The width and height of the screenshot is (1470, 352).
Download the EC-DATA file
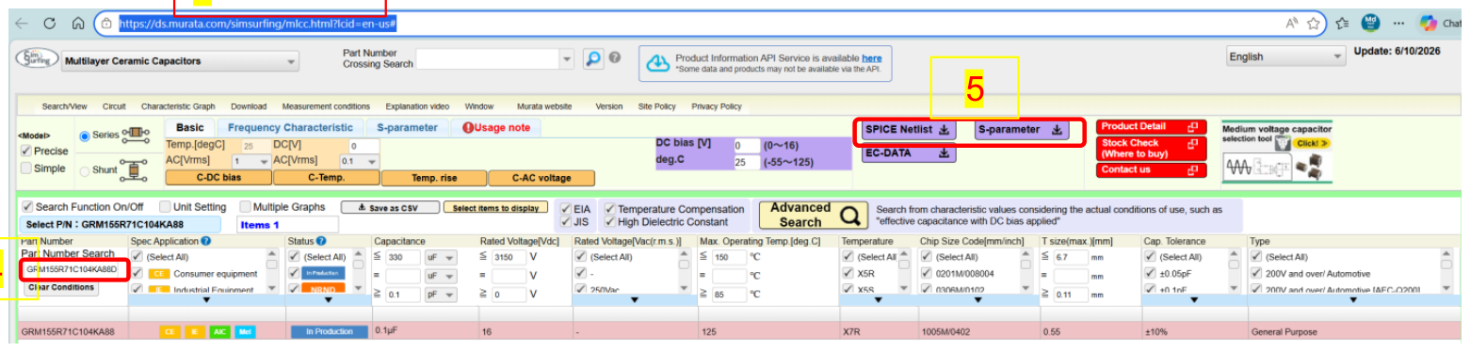tap(909, 153)
